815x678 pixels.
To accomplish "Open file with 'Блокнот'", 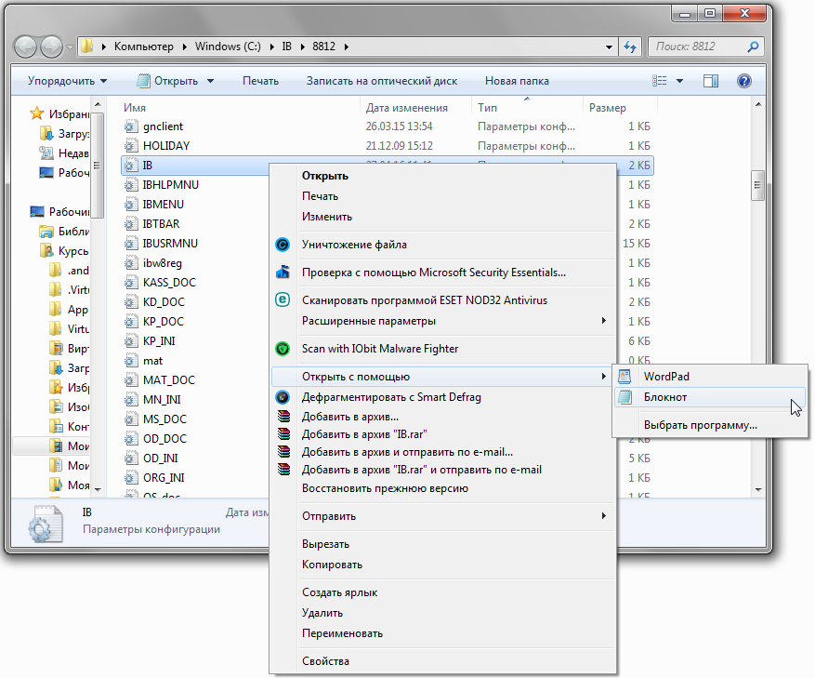I will click(x=665, y=397).
